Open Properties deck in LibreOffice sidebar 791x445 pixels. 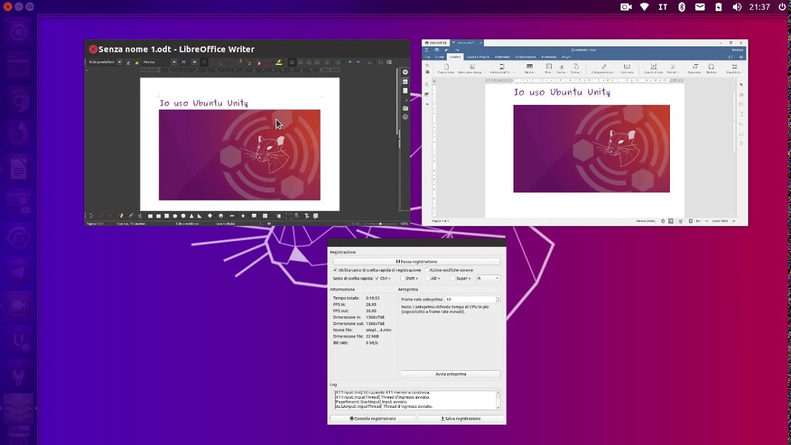pos(405,82)
